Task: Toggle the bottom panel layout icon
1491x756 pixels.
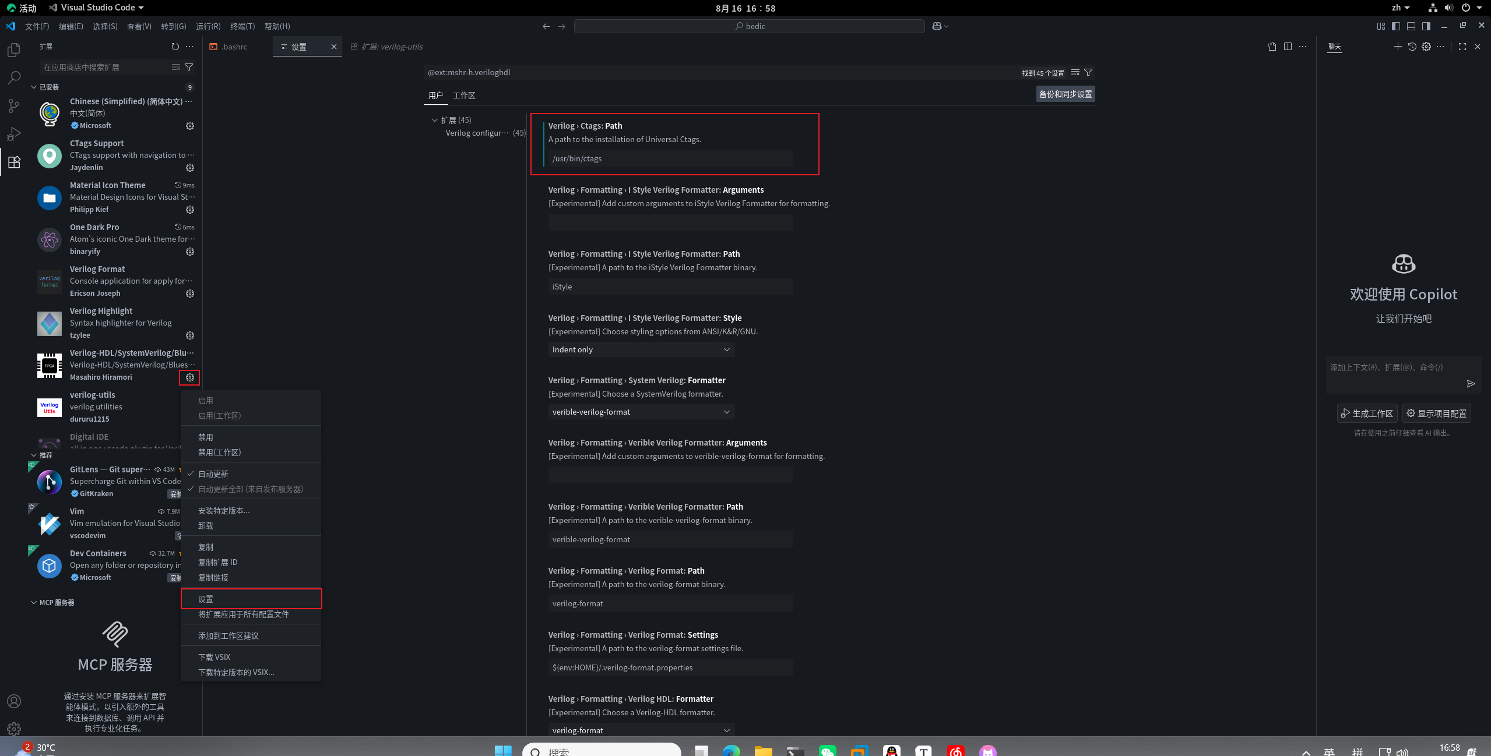Action: coord(1411,26)
